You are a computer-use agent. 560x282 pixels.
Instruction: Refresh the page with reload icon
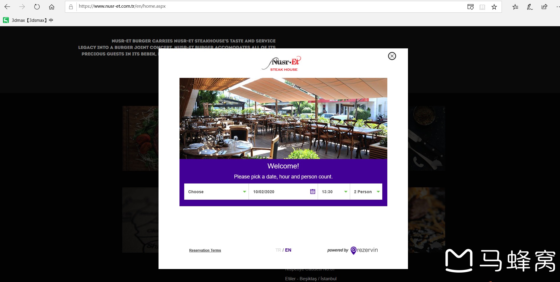pyautogui.click(x=37, y=6)
